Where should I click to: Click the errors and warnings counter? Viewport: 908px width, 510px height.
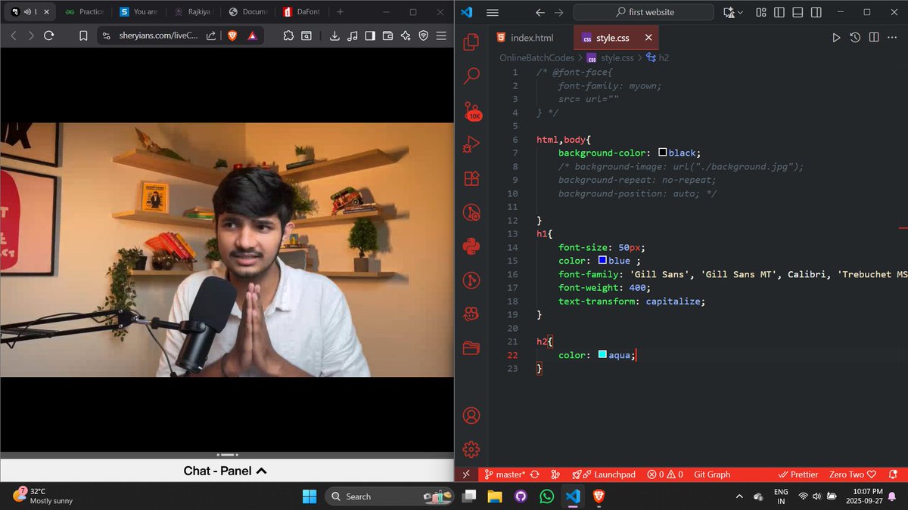[664, 474]
